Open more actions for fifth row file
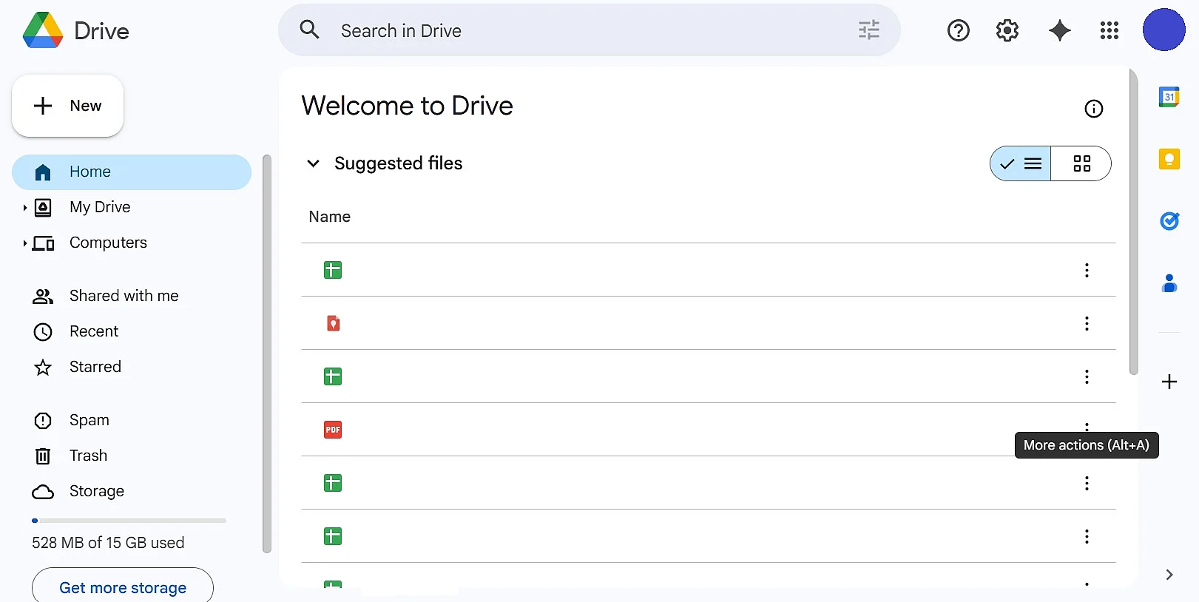Viewport: 1199px width, 602px height. [1087, 483]
